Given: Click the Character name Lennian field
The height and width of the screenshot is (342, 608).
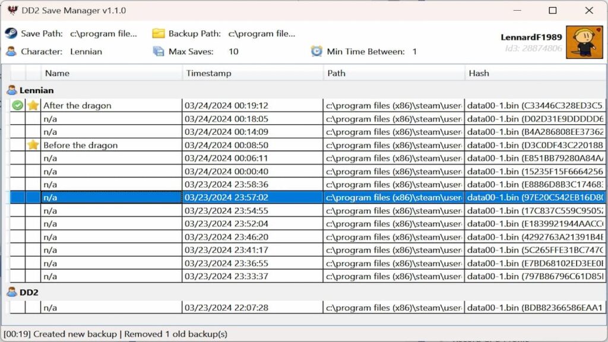Looking at the screenshot, I should (86, 52).
